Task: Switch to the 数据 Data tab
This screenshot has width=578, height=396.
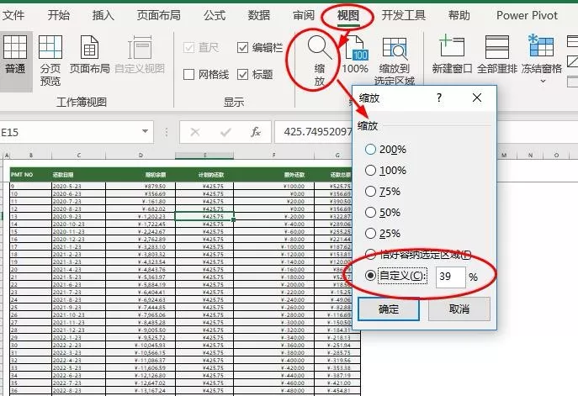Action: coord(259,15)
